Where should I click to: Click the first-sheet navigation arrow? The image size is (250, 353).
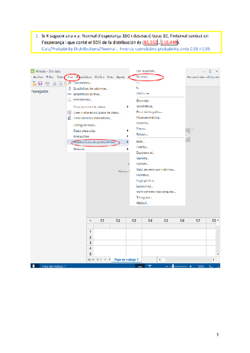pyautogui.click(x=93, y=260)
